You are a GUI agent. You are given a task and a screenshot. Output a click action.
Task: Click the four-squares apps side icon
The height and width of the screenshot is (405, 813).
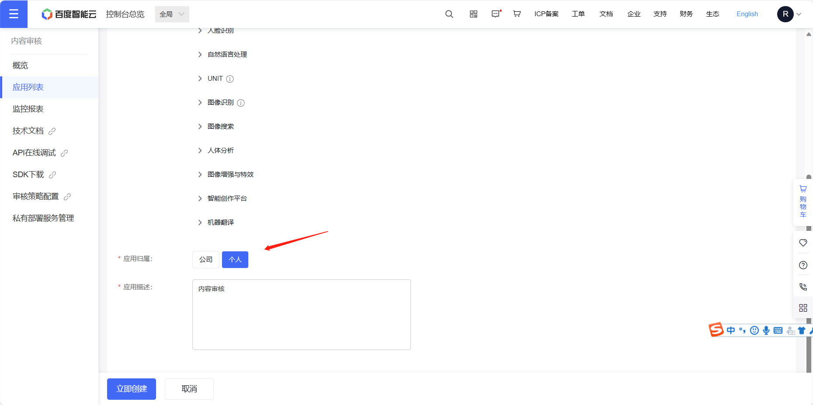(x=803, y=308)
